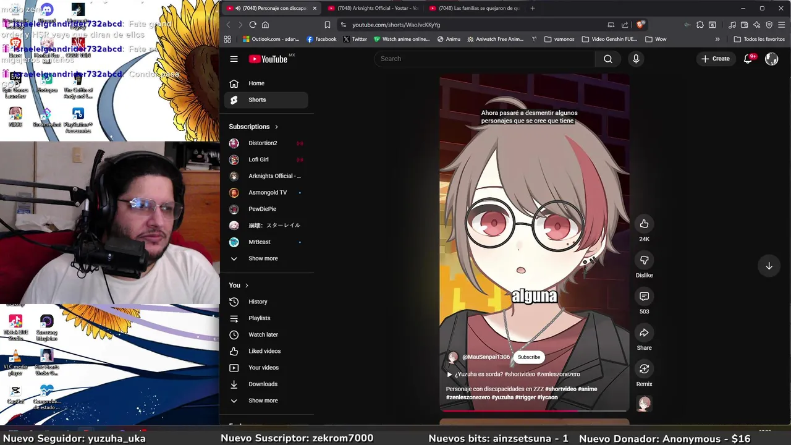Screen dimensions: 791x445
Task: Open the PewDiePie channel
Action: [x=266, y=209]
